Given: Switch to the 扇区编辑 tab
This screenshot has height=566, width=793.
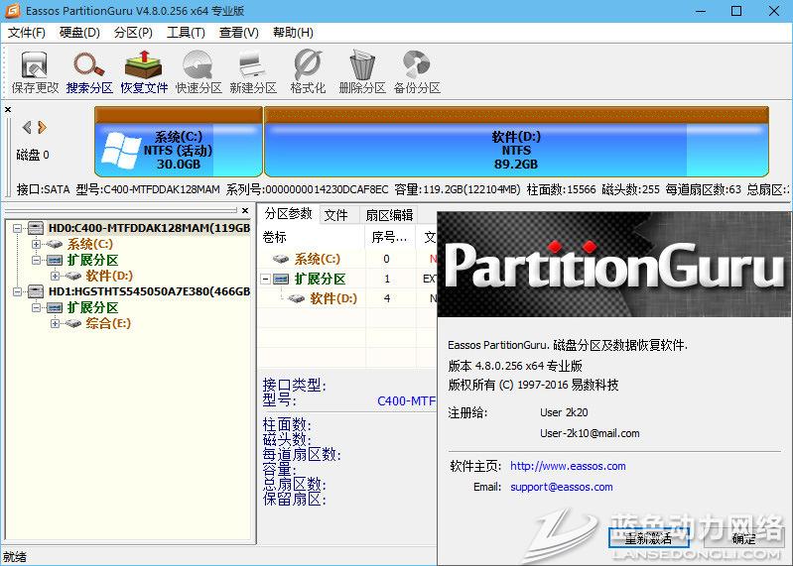Looking at the screenshot, I should (x=388, y=215).
